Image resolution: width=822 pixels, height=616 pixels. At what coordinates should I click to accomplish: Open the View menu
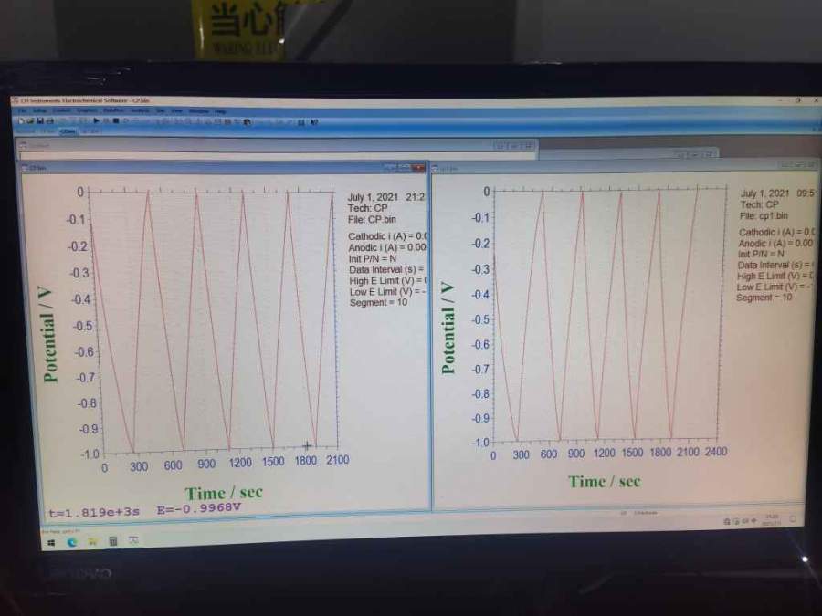pyautogui.click(x=177, y=111)
